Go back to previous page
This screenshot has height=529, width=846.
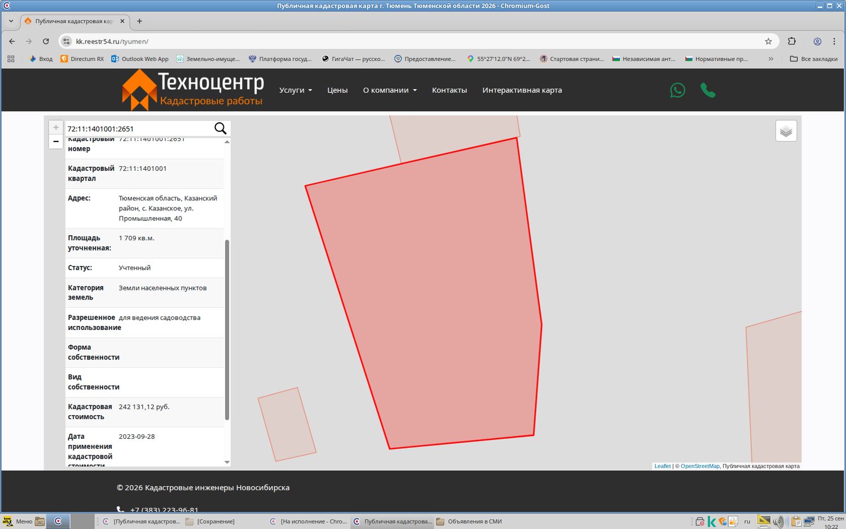point(12,41)
